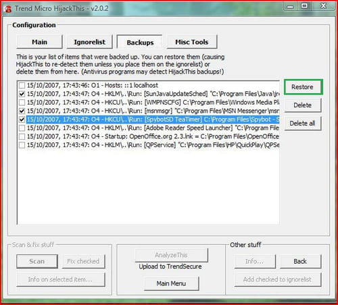Tick the Adobe Reader Speed Launcher checkbox
338x305 pixels.
(x=22, y=128)
